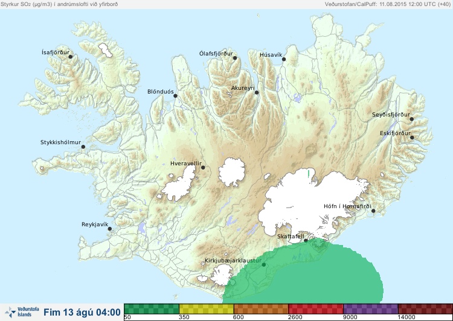Click the Drangajökull glacier in Westfjords
Image resolution: width=453 pixels, height=321 pixels.
coord(105,50)
